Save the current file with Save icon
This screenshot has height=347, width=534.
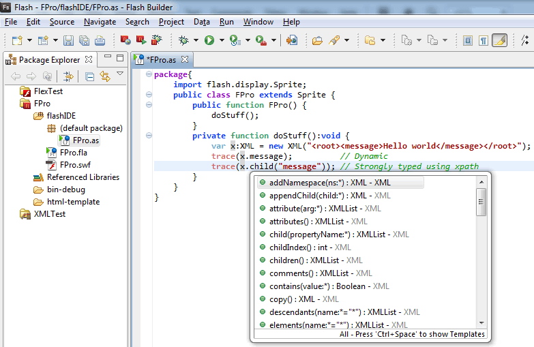(x=68, y=40)
